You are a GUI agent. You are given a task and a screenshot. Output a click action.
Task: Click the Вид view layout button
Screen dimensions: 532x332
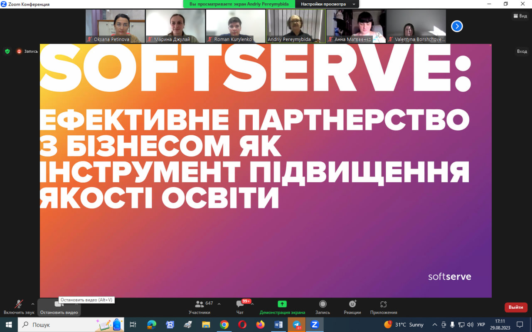[520, 16]
